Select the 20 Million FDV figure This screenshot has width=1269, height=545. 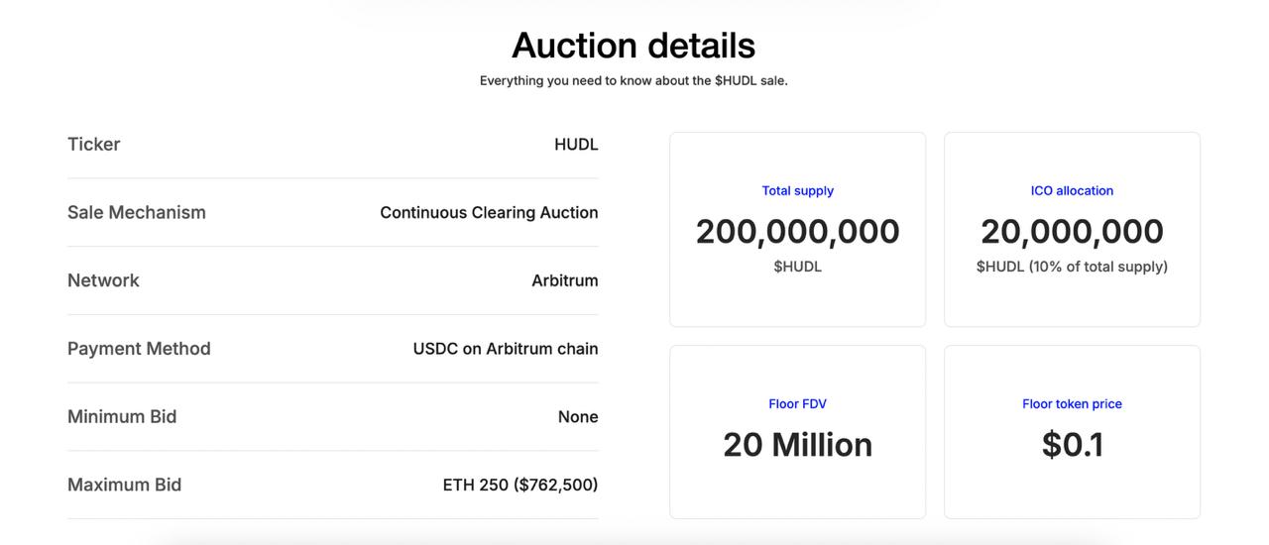(x=798, y=445)
